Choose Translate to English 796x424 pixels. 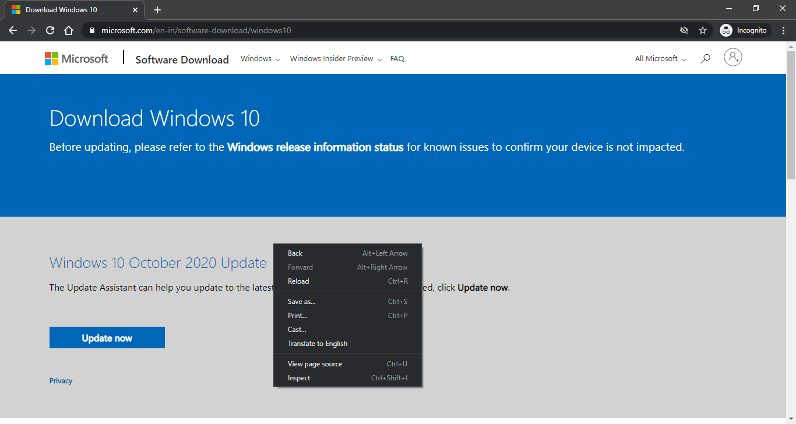(x=347, y=344)
